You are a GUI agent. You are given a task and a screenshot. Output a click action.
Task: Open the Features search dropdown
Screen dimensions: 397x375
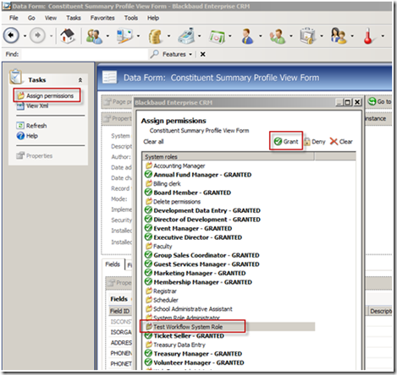177,54
